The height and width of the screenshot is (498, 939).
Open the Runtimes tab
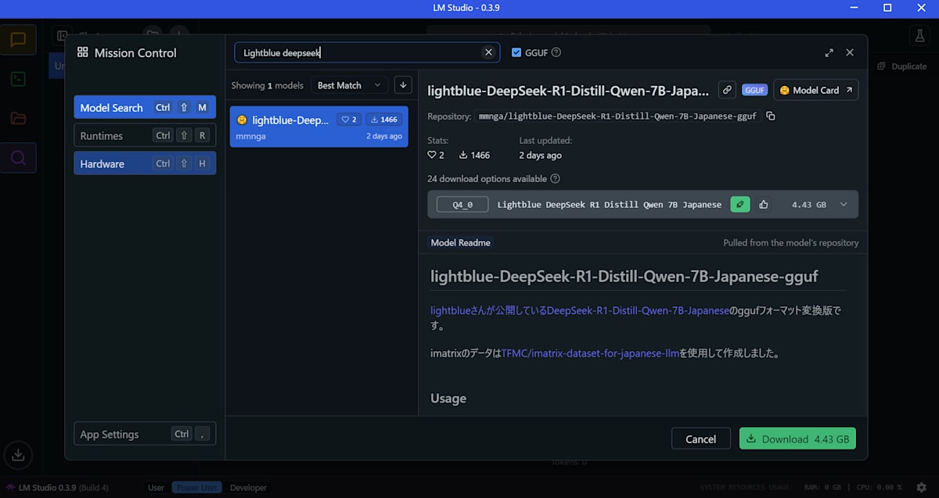point(145,135)
